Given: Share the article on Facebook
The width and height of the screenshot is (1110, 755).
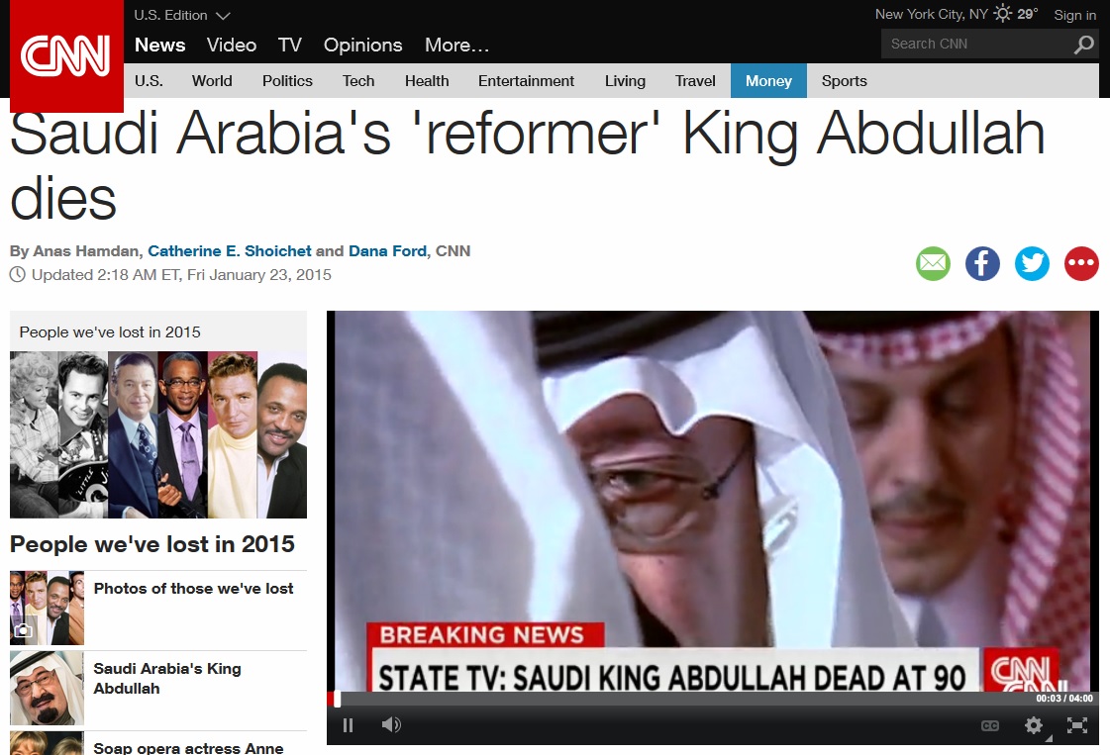Looking at the screenshot, I should [982, 264].
